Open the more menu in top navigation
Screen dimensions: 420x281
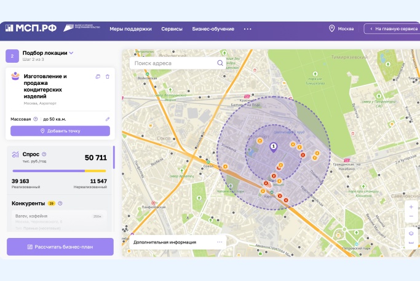coord(247,29)
